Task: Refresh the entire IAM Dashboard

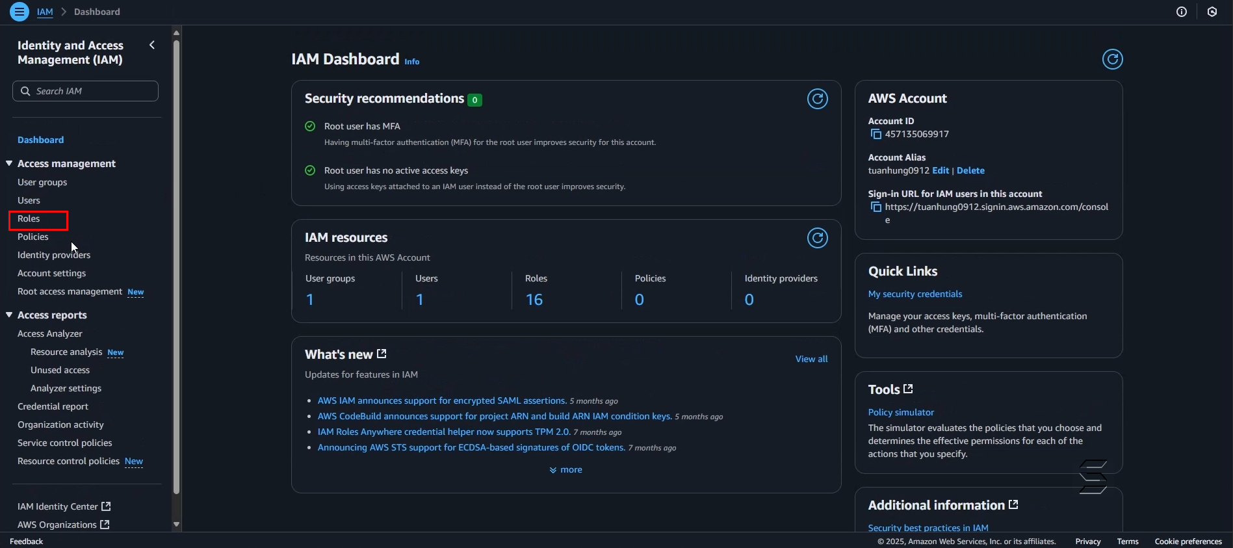Action: pos(1113,59)
